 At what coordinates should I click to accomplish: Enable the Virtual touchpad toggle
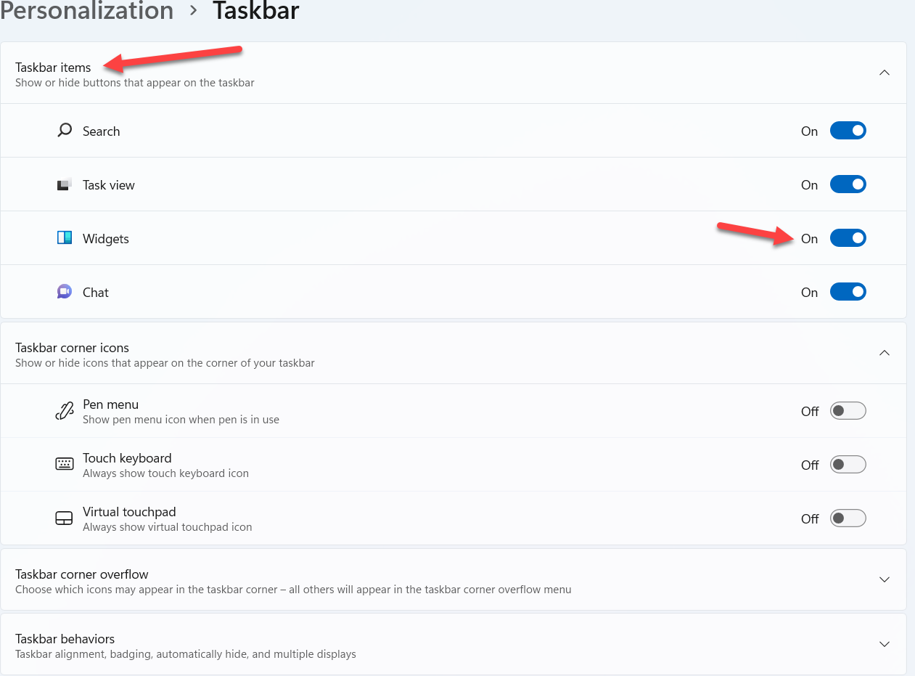click(x=848, y=518)
